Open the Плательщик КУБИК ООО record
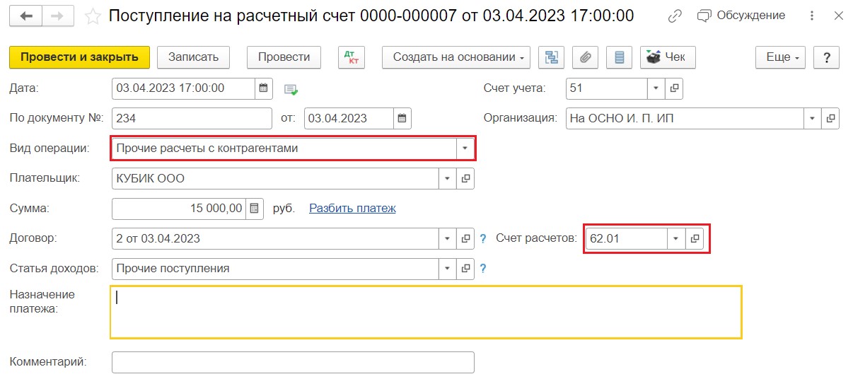Screen dimensions: 853x379 click(465, 179)
